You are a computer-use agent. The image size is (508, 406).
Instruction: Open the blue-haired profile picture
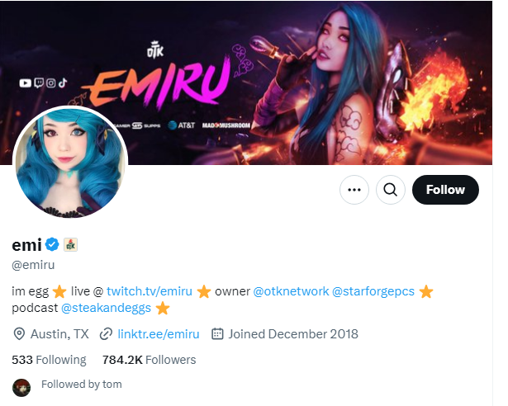click(70, 163)
